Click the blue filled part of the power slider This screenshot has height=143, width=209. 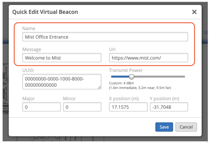click(120, 77)
